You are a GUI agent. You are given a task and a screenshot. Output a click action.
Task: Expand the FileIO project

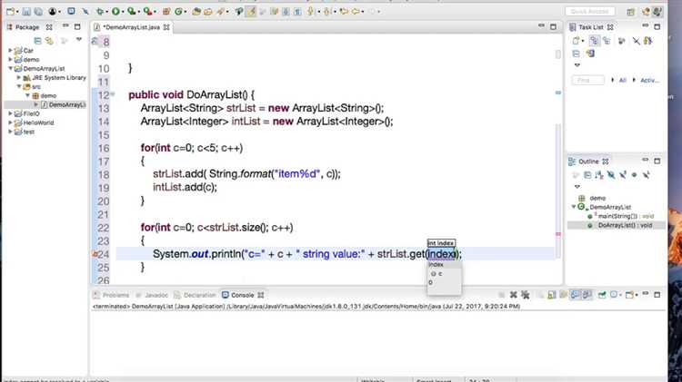10,113
